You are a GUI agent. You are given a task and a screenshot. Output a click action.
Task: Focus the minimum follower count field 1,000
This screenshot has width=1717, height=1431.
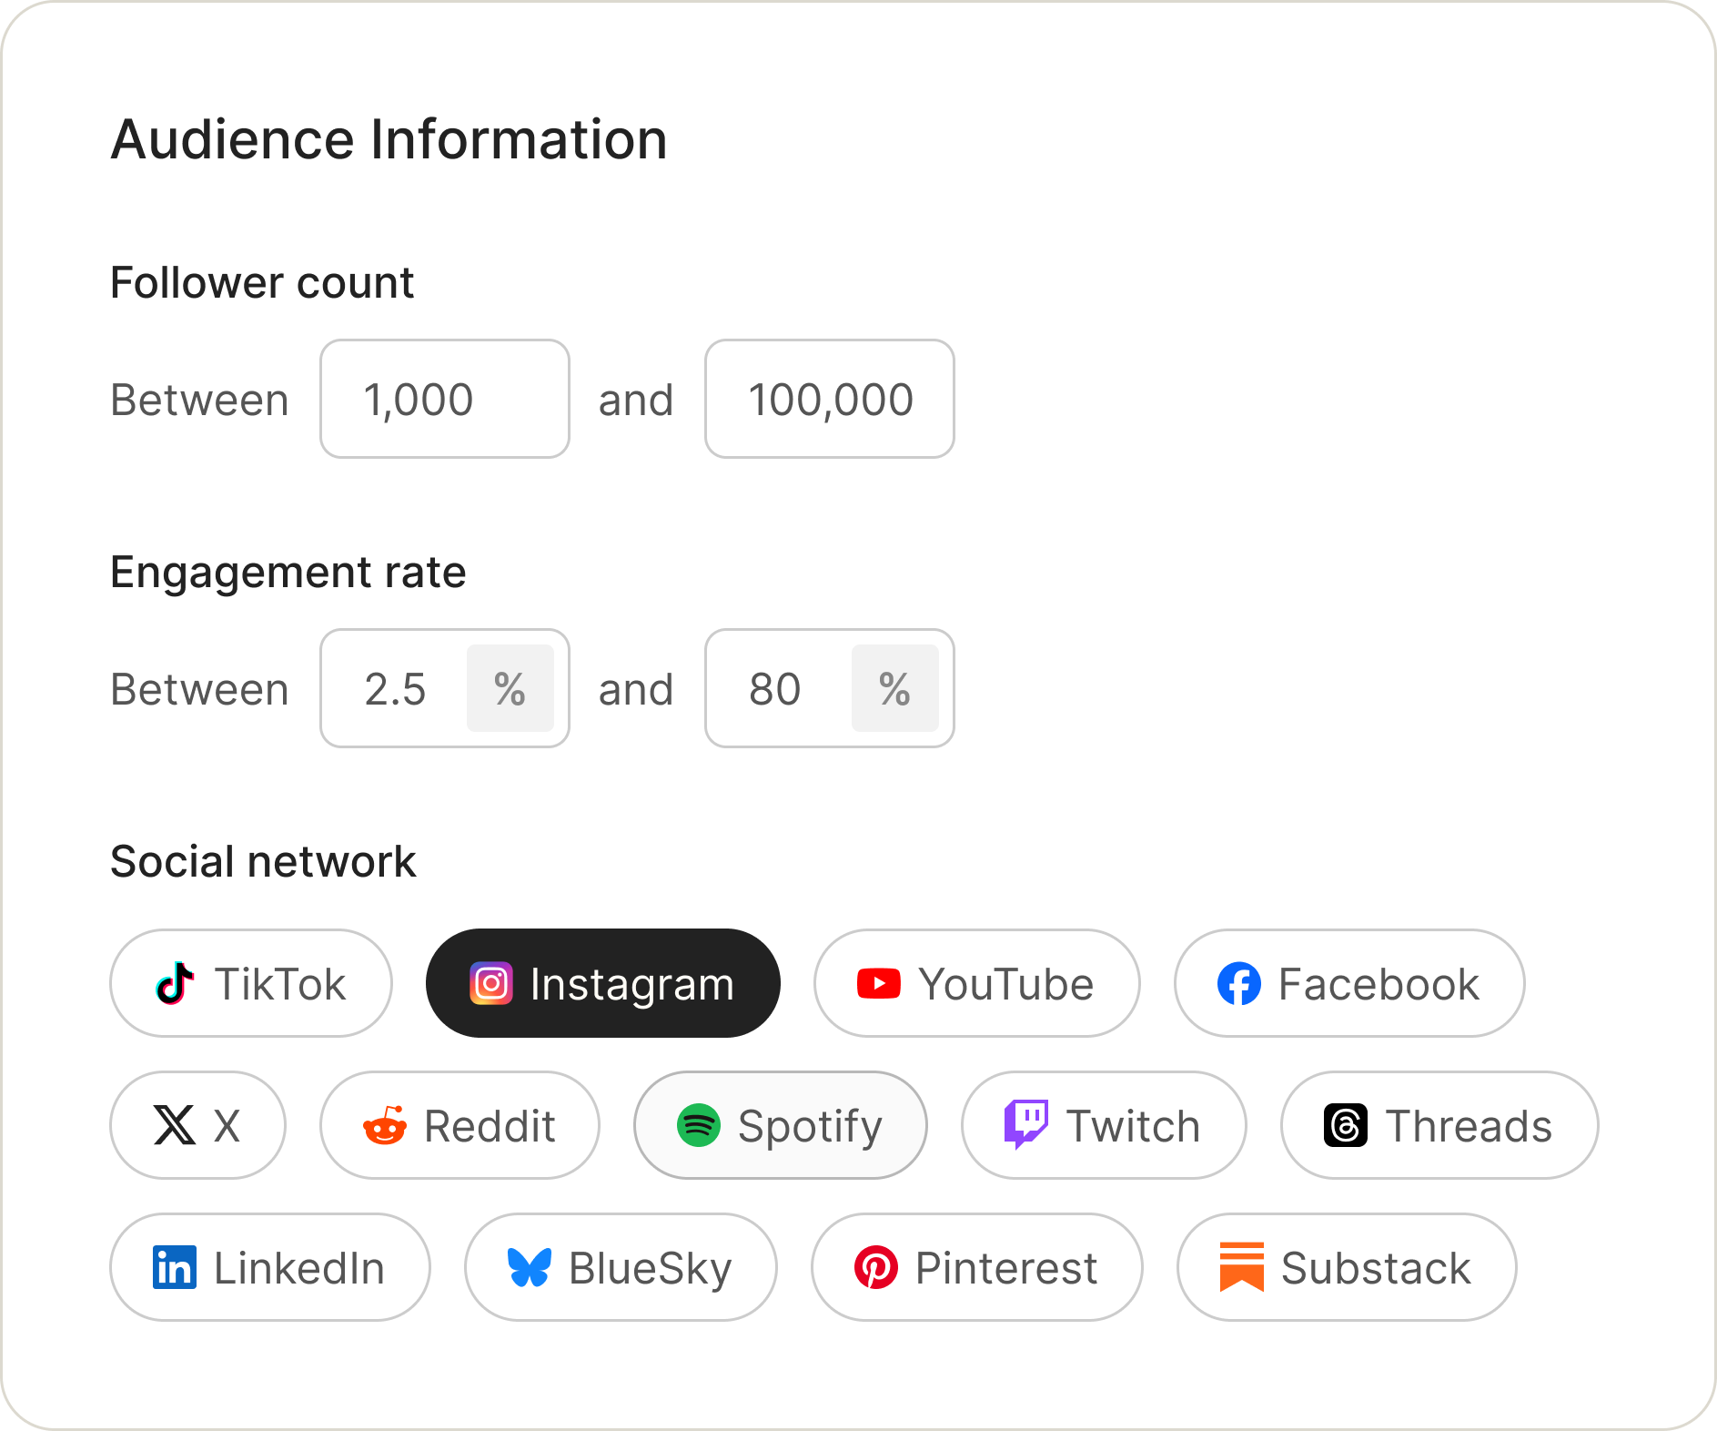tap(445, 399)
